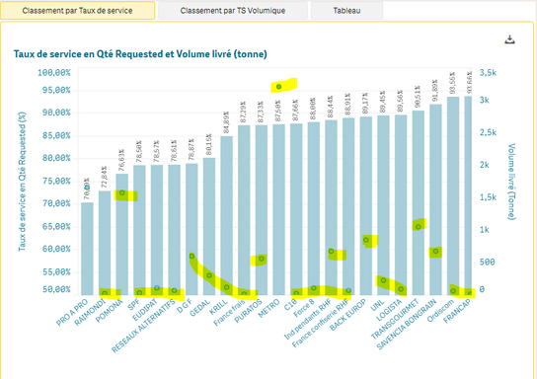Click the PURATOS volume data point
Screen dimensions: 537x379
(x=262, y=259)
